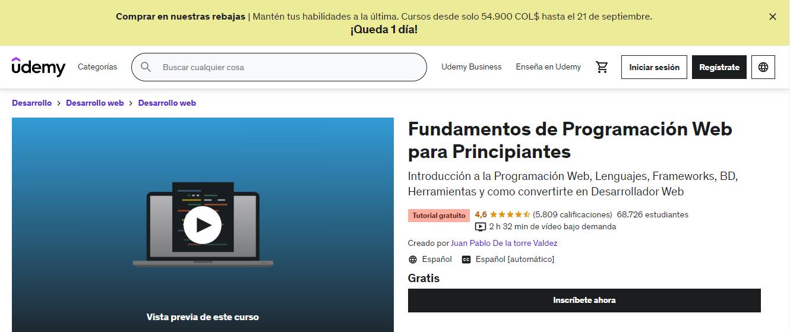Click the closed captions CC icon
Screen dimensions: 790x332
coord(466,260)
